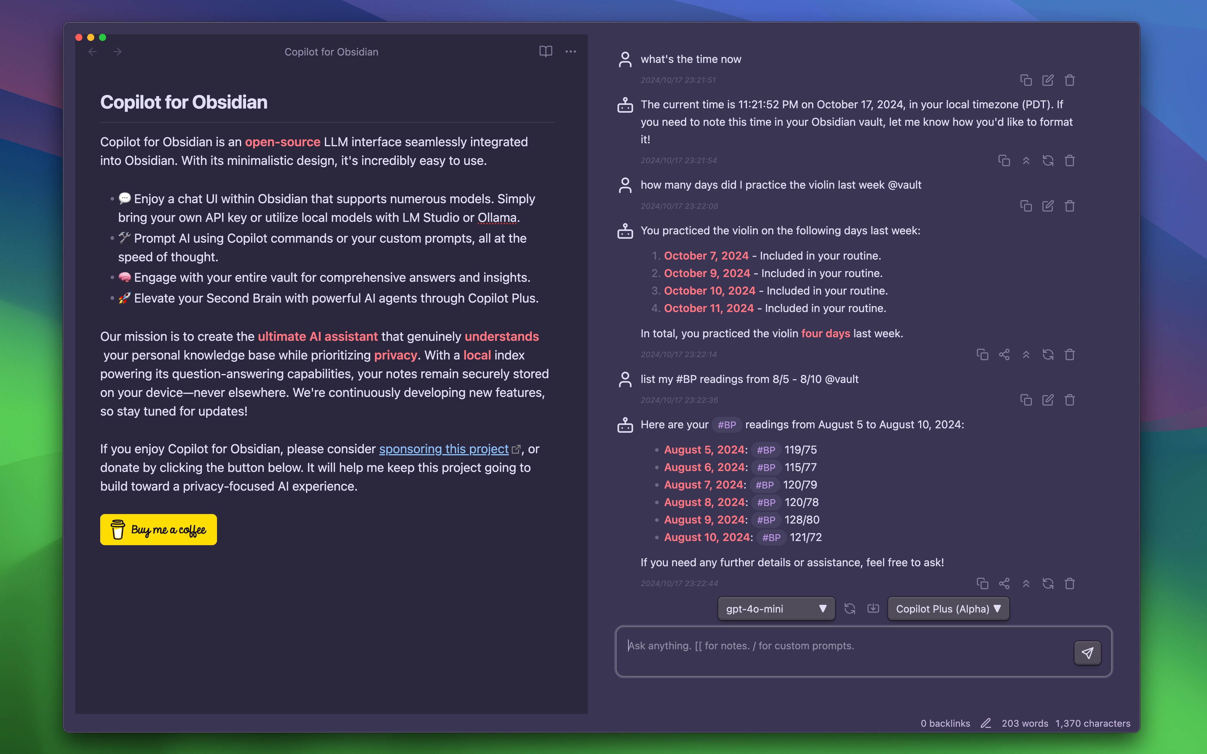Toggle reading view with the book icon
Image resolution: width=1207 pixels, height=754 pixels.
click(x=545, y=51)
